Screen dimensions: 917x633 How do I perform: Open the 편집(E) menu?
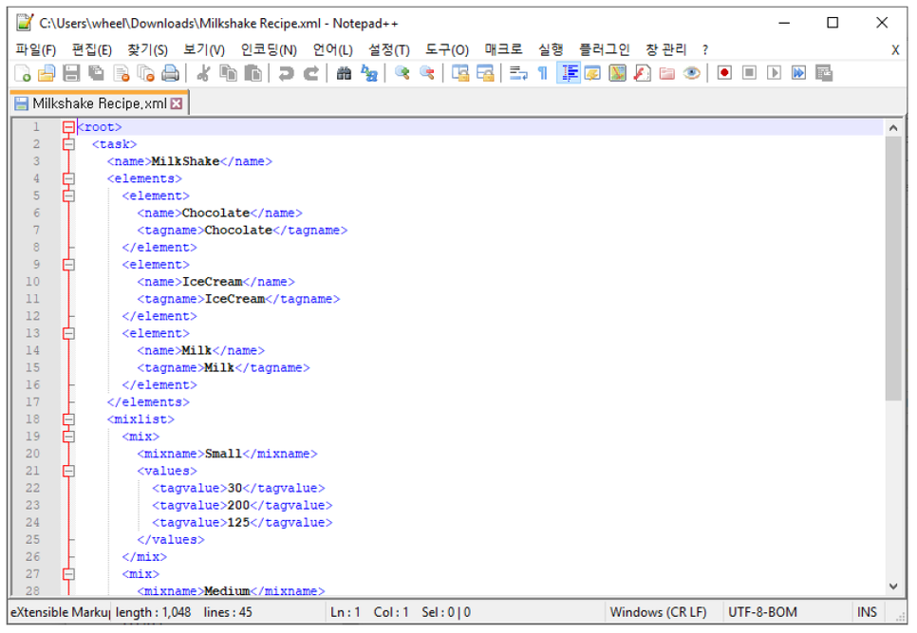pos(92,49)
